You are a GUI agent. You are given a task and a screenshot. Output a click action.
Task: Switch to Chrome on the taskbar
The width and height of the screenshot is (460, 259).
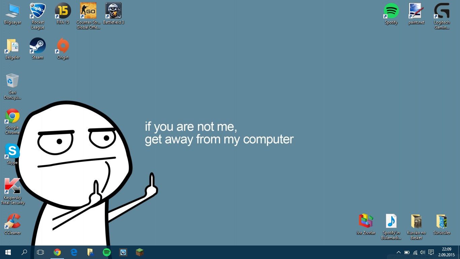57,252
